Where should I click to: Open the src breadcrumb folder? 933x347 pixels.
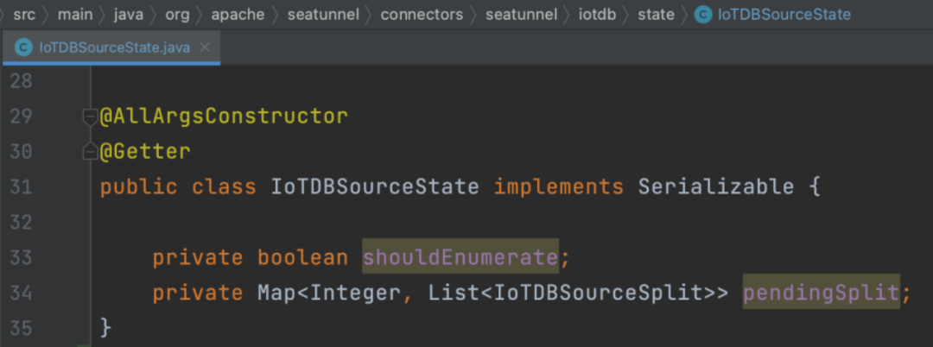(x=24, y=15)
